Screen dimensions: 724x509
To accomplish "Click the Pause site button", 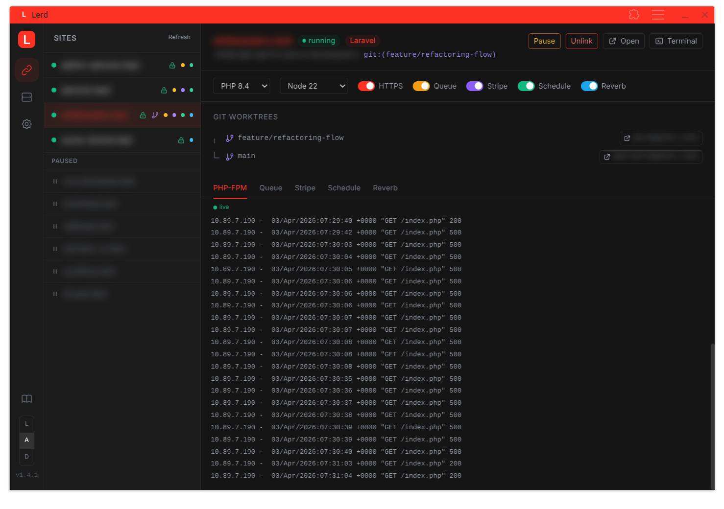I will pyautogui.click(x=544, y=41).
